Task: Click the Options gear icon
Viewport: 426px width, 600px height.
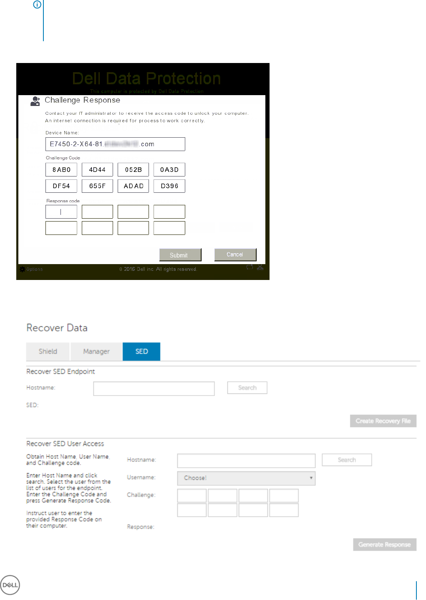Action: pyautogui.click(x=23, y=269)
